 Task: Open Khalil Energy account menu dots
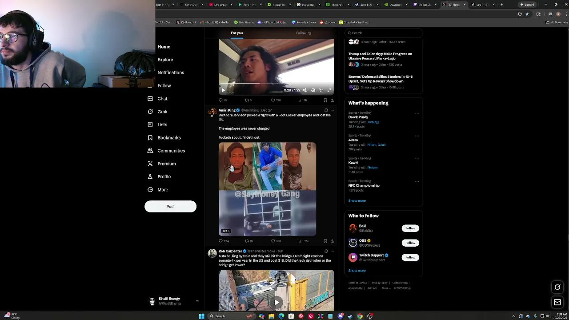click(x=197, y=301)
